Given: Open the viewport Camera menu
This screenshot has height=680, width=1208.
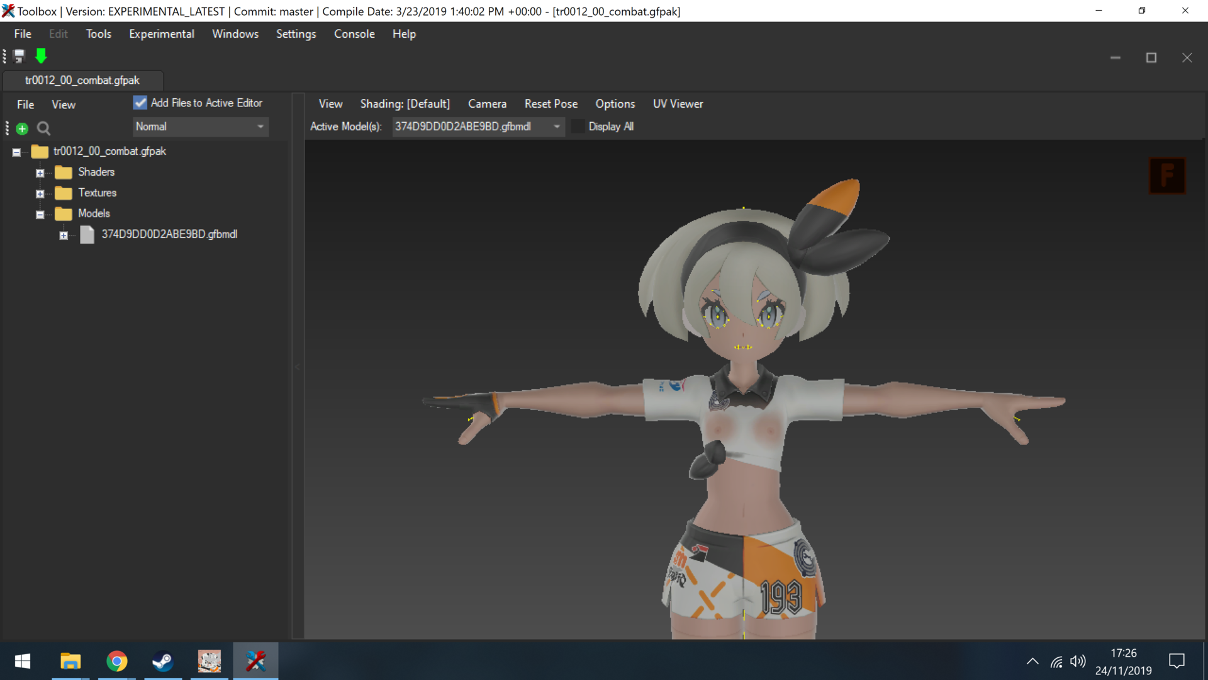Looking at the screenshot, I should (x=487, y=104).
